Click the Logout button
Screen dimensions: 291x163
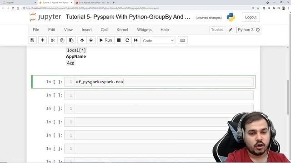[x=251, y=17]
